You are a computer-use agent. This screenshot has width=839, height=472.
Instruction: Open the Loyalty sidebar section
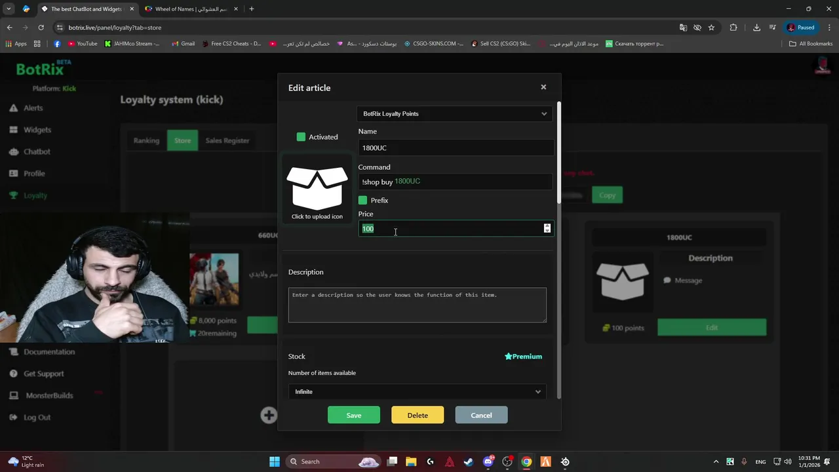[35, 195]
